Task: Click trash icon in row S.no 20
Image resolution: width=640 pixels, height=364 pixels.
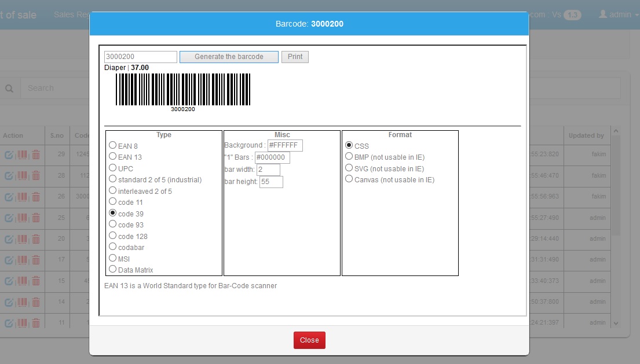Action: click(36, 239)
